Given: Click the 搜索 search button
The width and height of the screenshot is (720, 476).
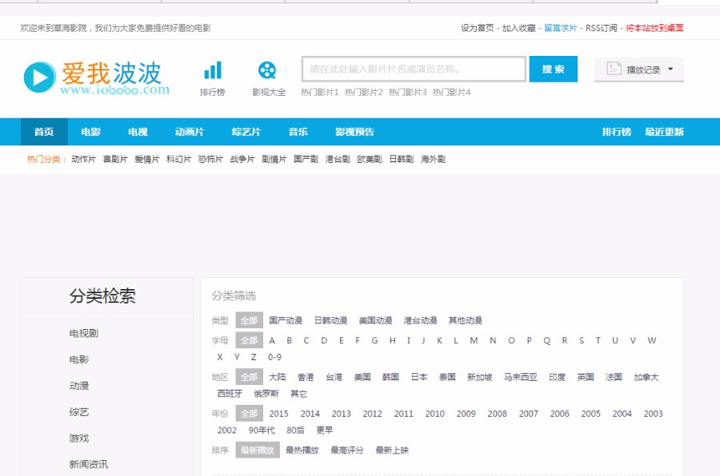Looking at the screenshot, I should coord(553,69).
